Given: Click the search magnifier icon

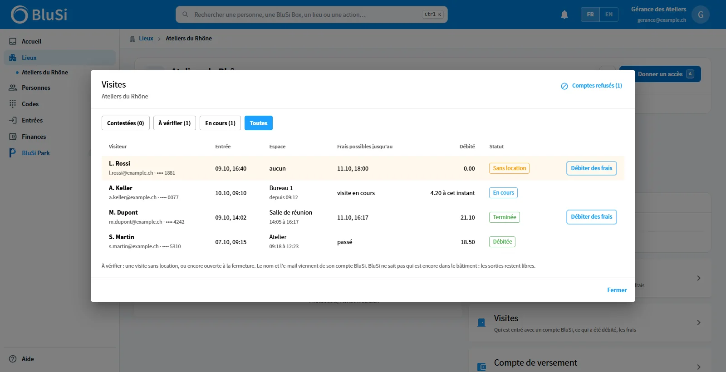Looking at the screenshot, I should click(x=185, y=15).
